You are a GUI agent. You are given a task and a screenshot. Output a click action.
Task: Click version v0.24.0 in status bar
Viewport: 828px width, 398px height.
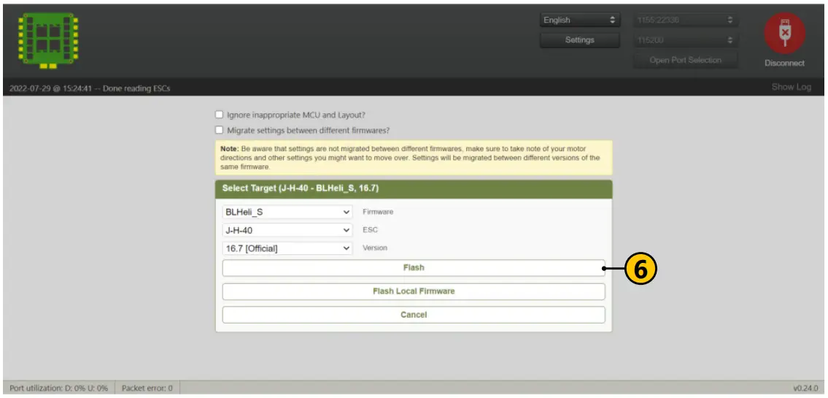[805, 388]
